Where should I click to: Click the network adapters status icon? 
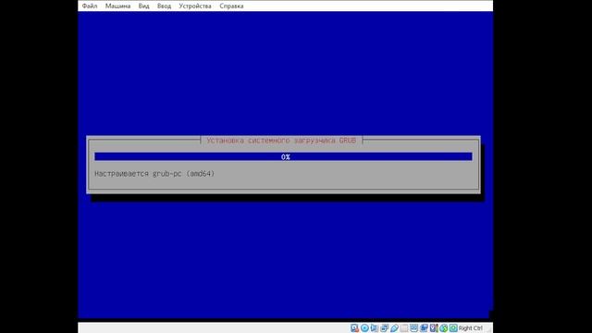point(385,328)
